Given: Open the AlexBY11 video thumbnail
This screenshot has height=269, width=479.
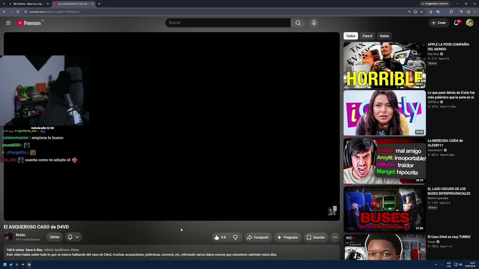Looking at the screenshot, I should pyautogui.click(x=385, y=161).
